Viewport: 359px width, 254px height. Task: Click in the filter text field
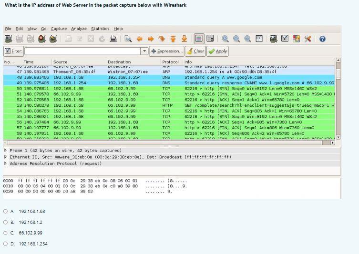82,51
